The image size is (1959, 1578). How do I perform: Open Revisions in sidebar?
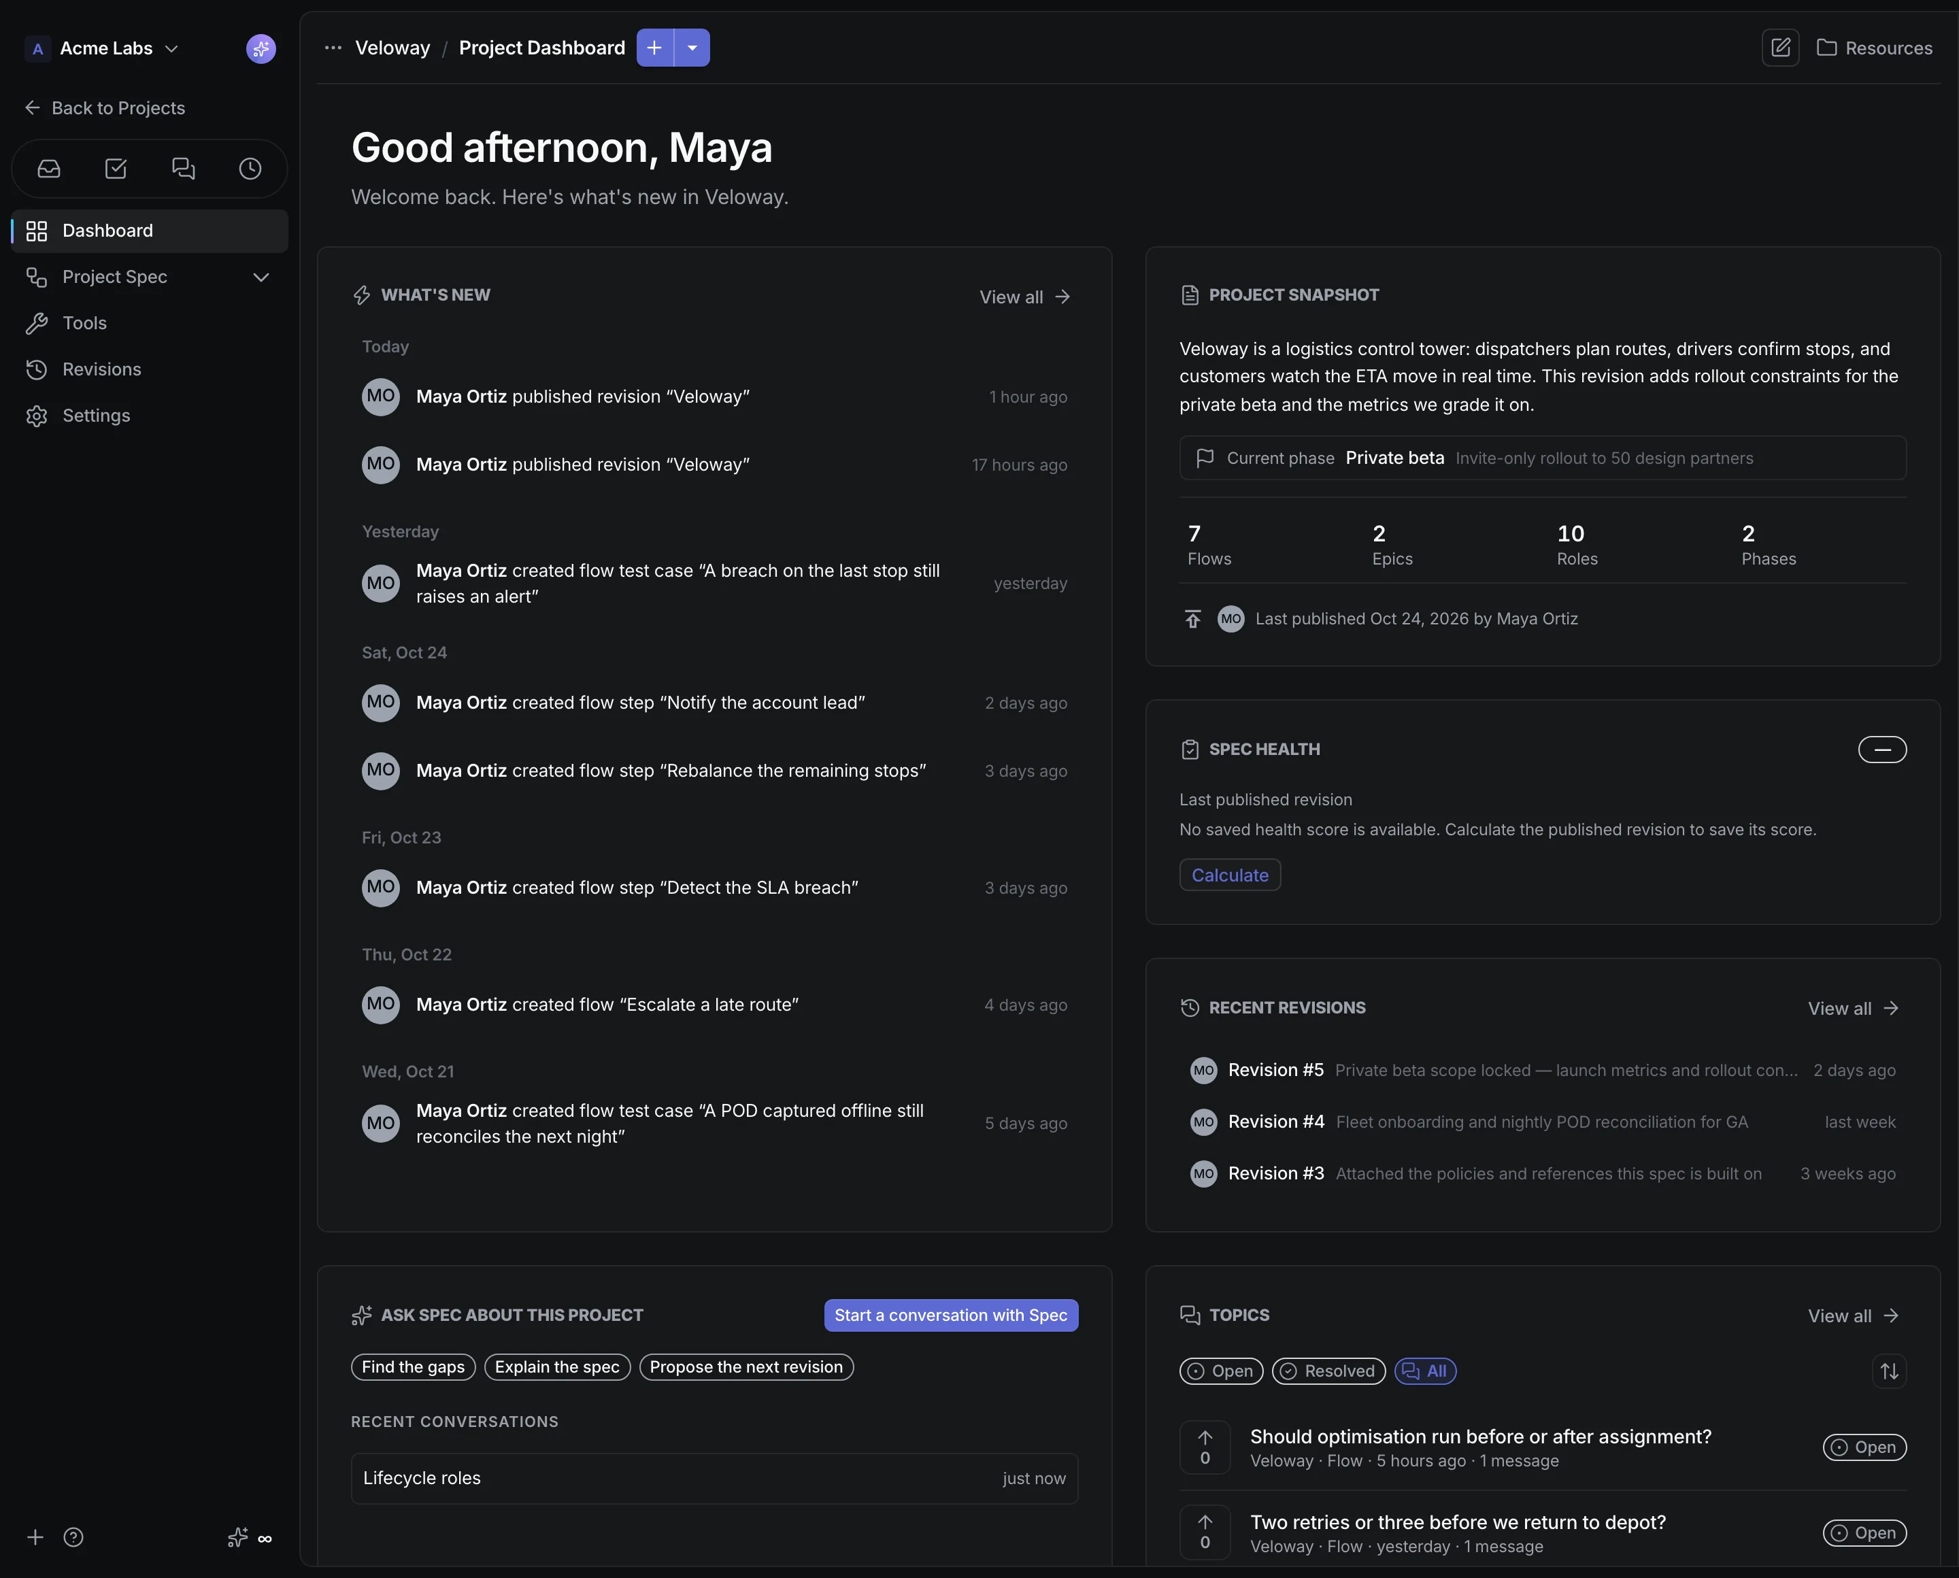(x=150, y=370)
